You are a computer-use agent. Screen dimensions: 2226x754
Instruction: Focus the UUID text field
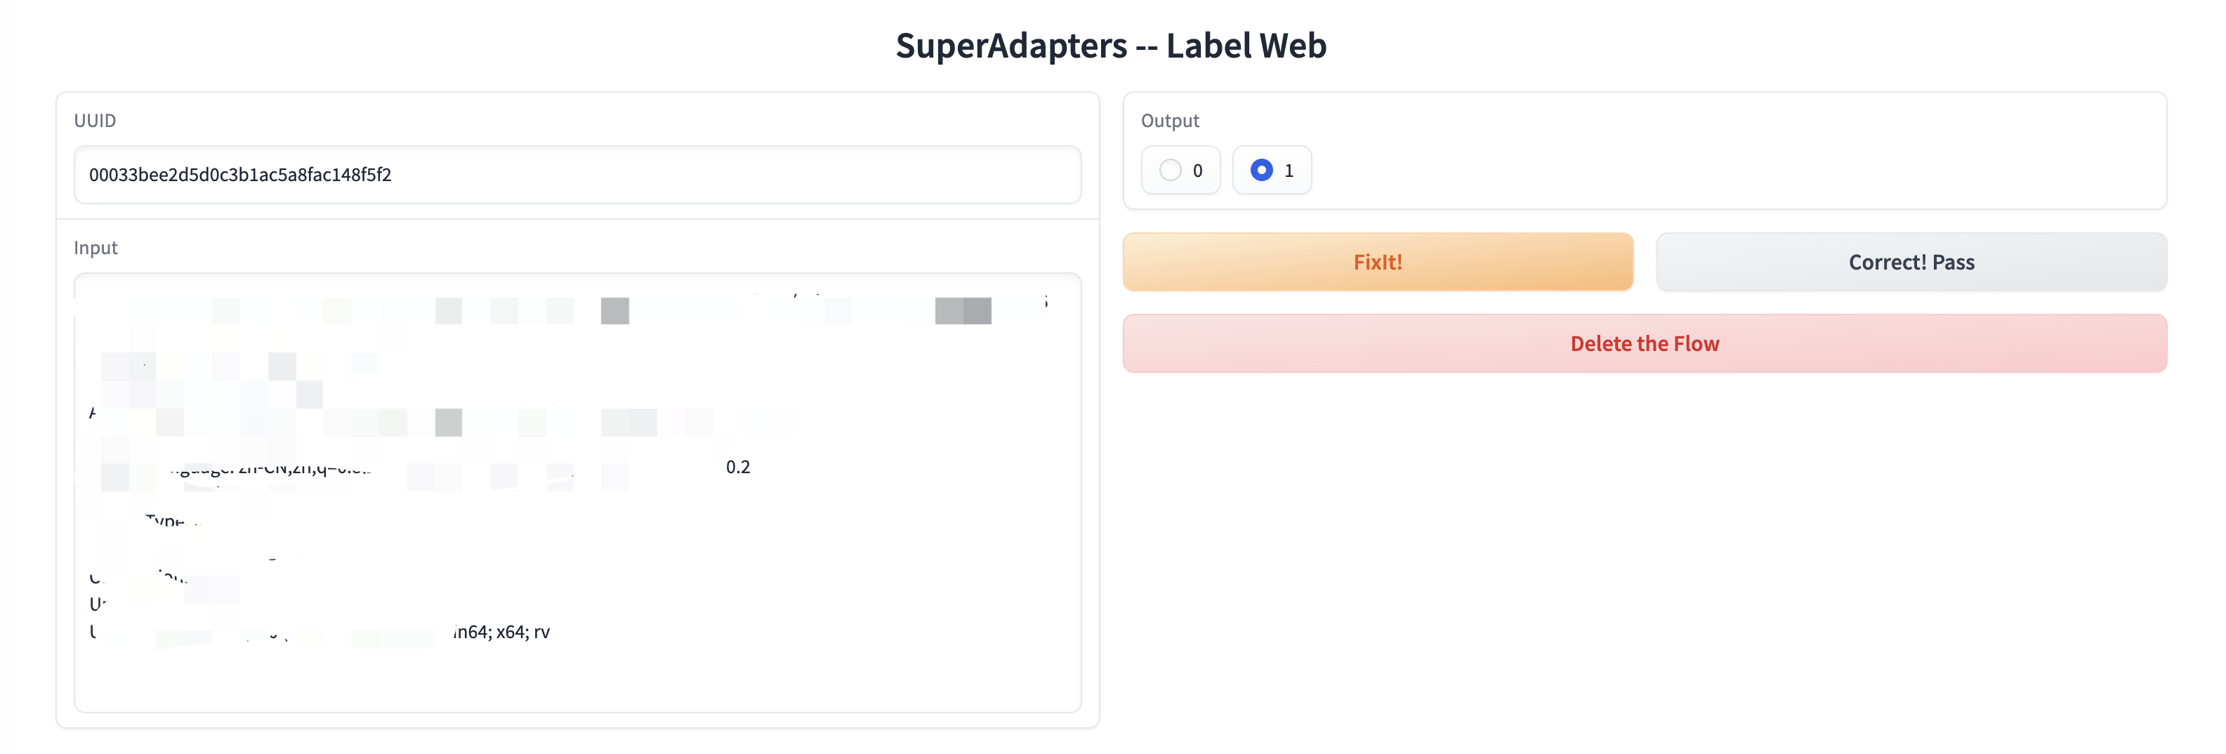coord(577,175)
